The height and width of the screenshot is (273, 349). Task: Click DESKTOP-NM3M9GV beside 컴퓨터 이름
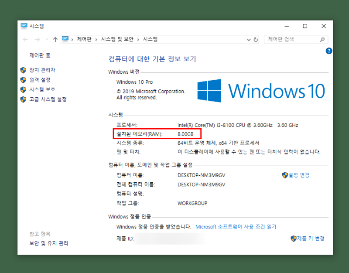(x=201, y=175)
